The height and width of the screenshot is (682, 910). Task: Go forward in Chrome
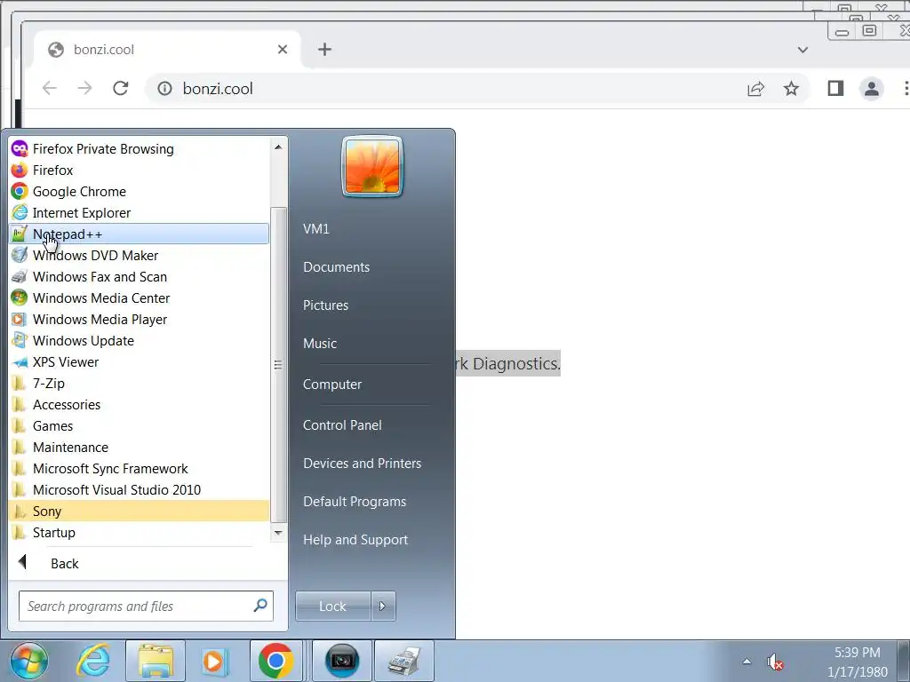[84, 88]
